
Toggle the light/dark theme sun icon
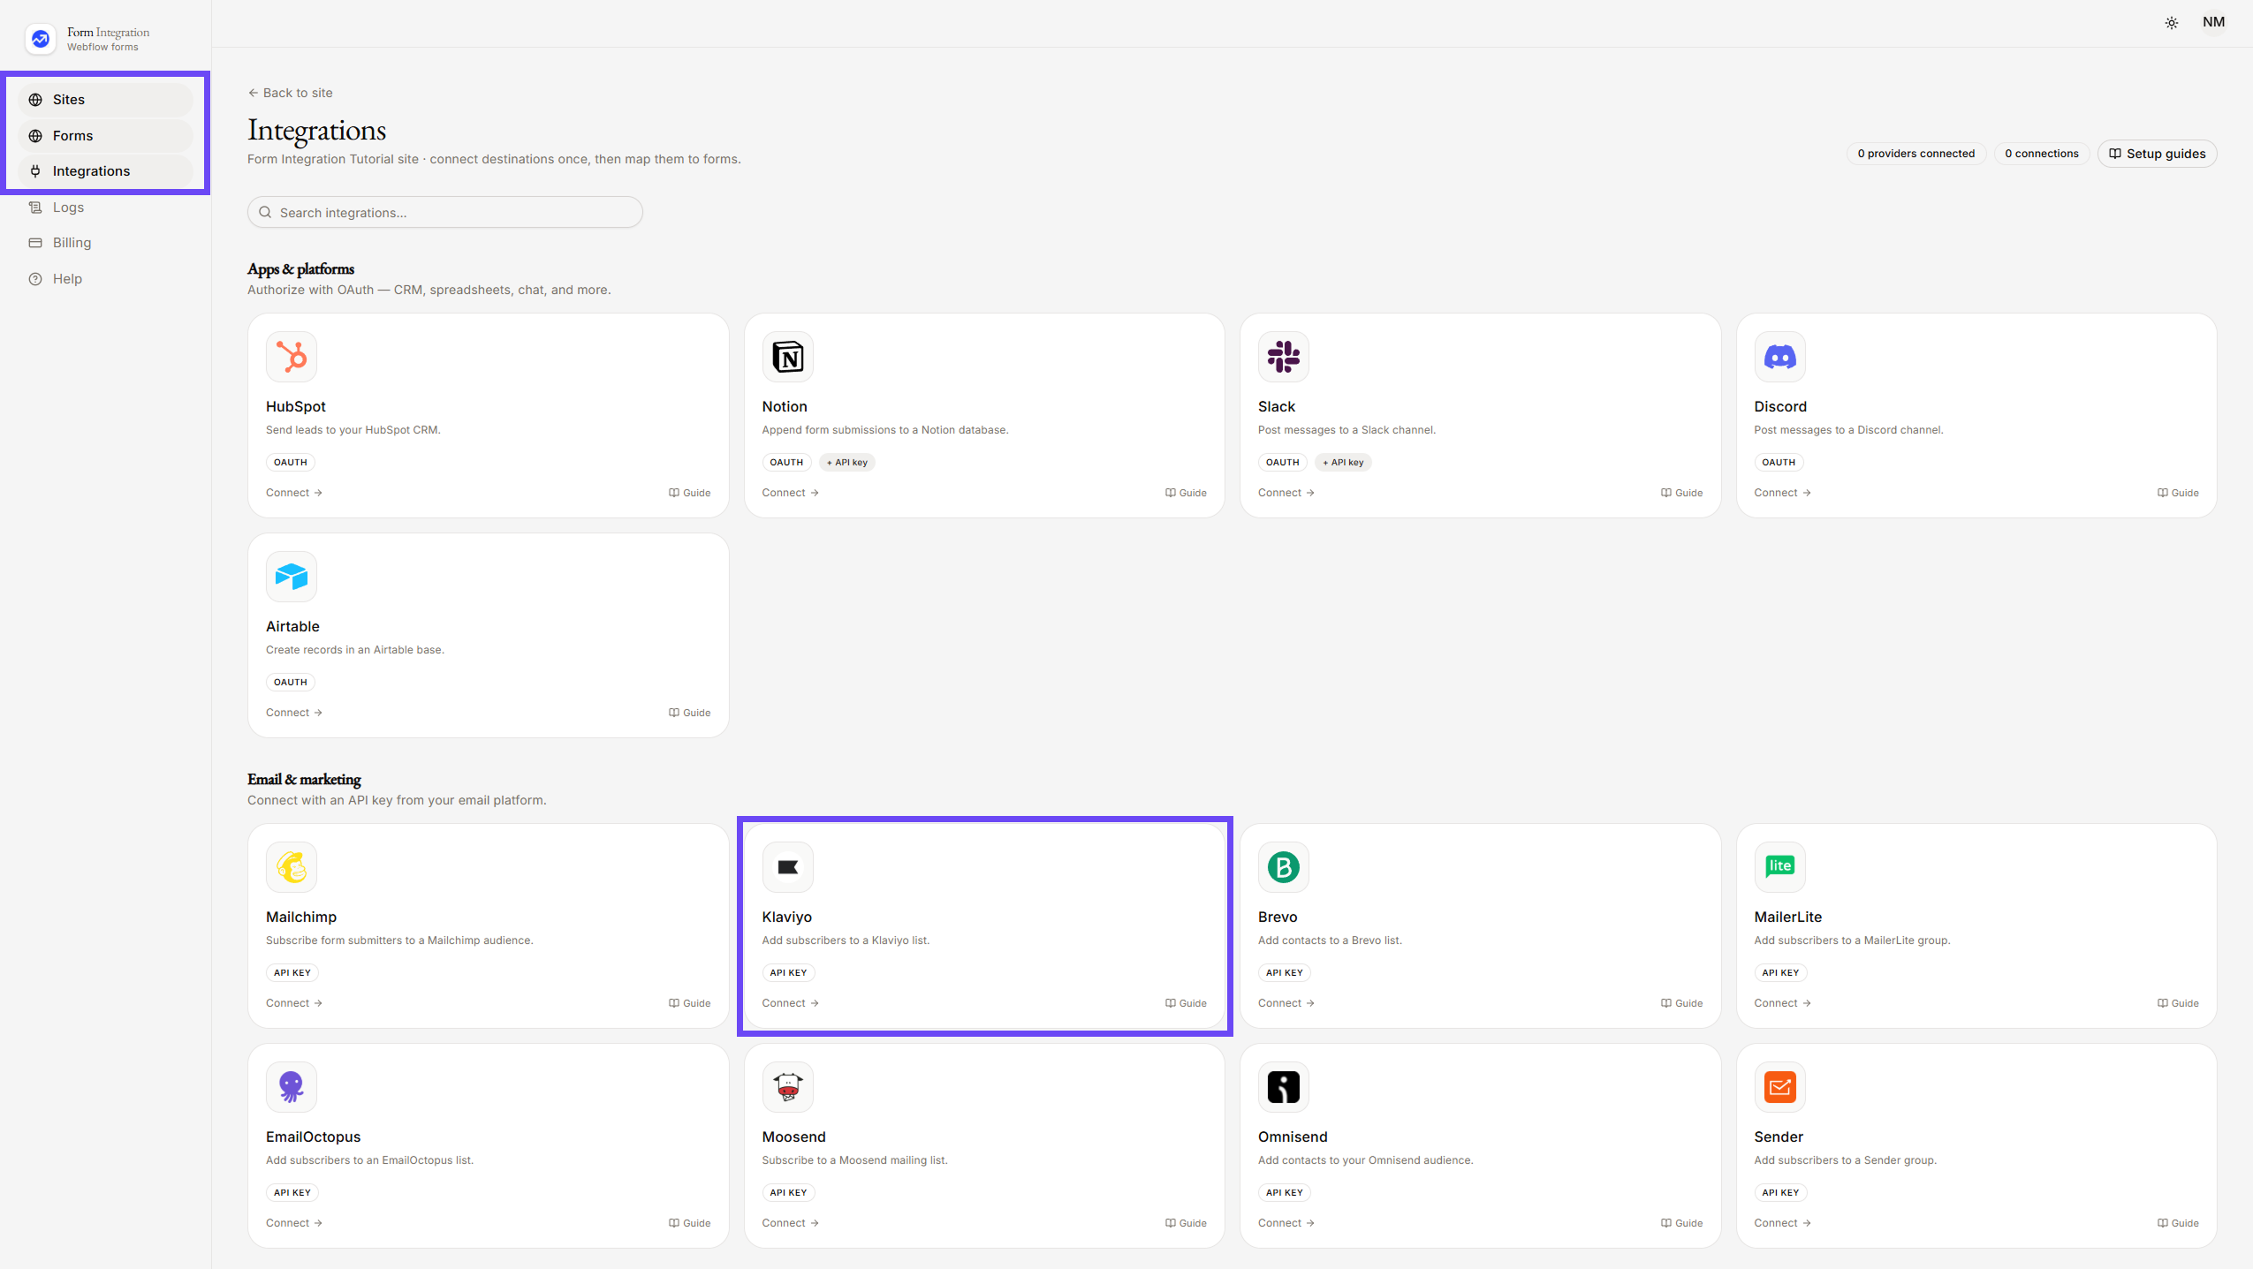point(2171,23)
